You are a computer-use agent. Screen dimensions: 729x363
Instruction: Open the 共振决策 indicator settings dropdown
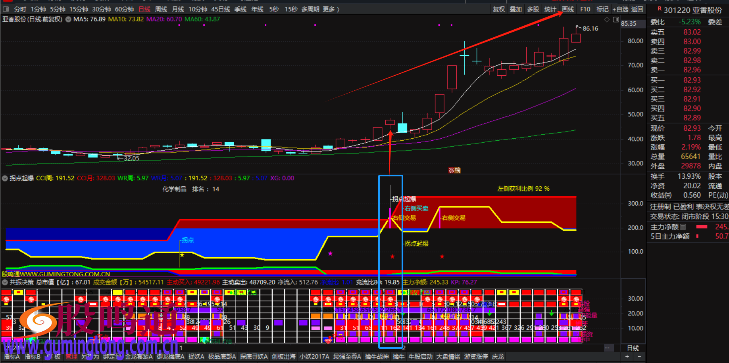coord(5,283)
